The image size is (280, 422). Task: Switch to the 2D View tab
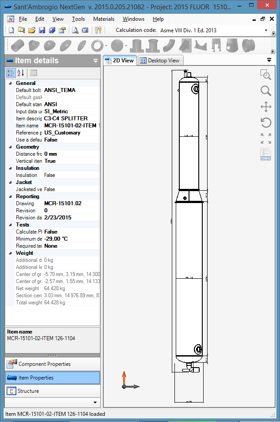120,61
